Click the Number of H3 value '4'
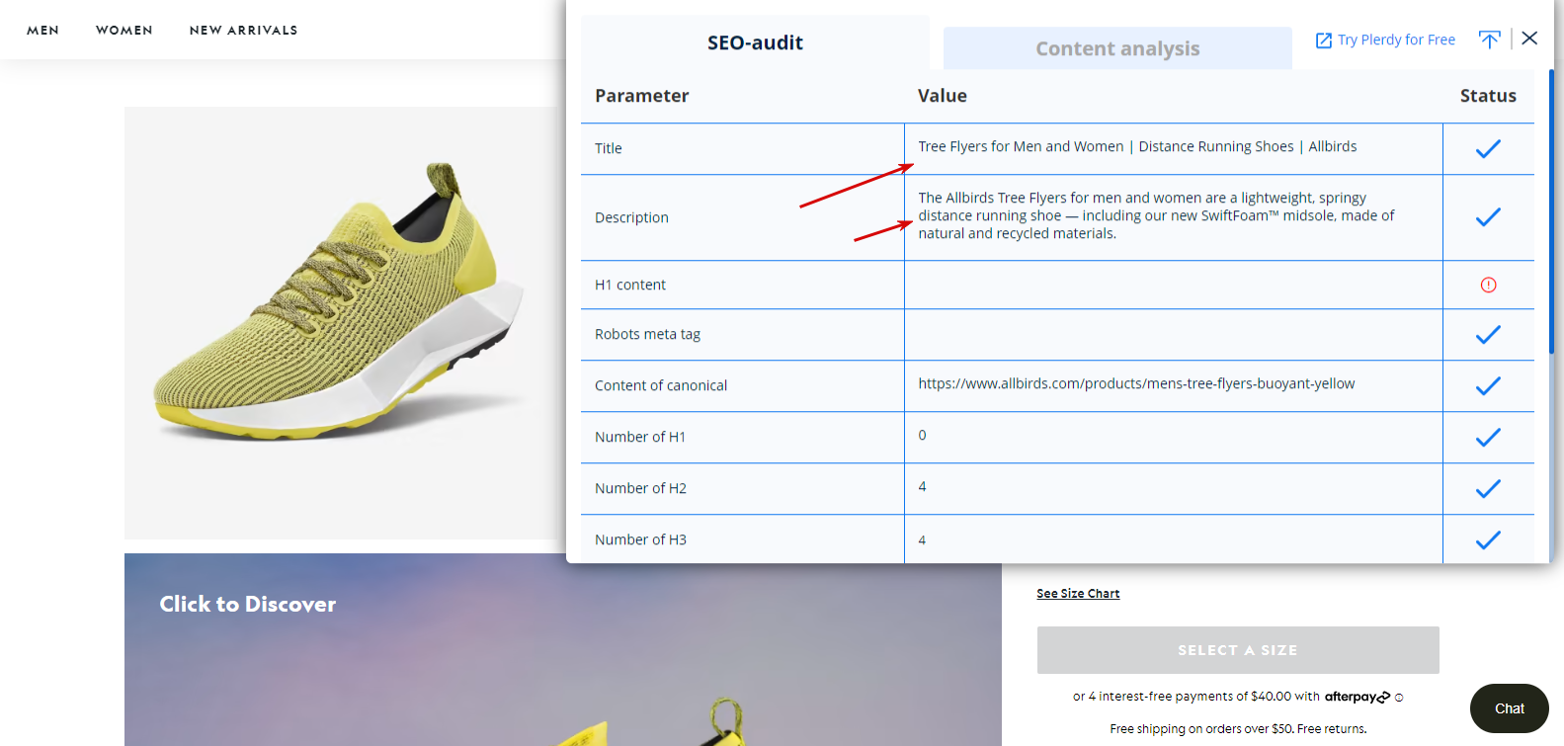 tap(922, 540)
